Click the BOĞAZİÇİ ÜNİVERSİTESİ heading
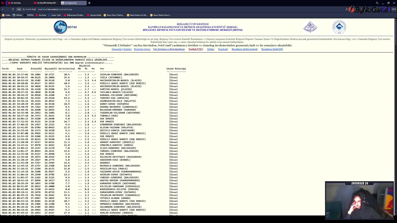This screenshot has height=223, width=397. 193,24
